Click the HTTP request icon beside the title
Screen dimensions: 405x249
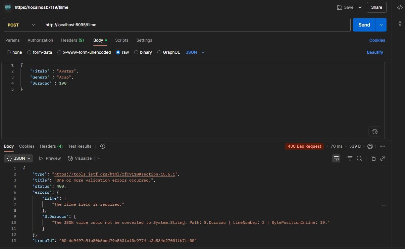coord(8,7)
